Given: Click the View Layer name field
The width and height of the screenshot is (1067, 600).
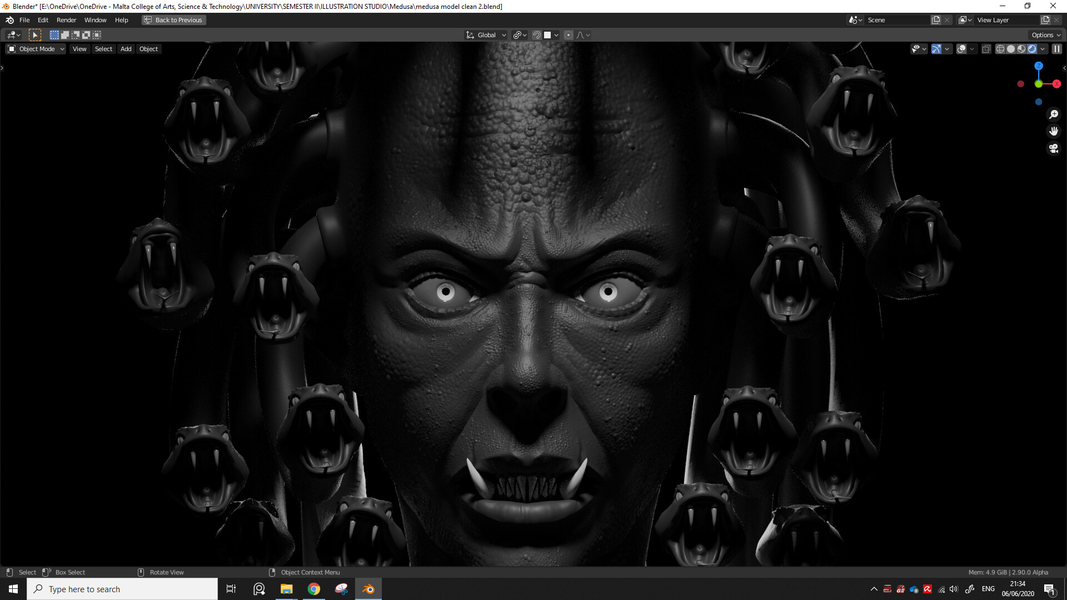Looking at the screenshot, I should coord(1007,20).
